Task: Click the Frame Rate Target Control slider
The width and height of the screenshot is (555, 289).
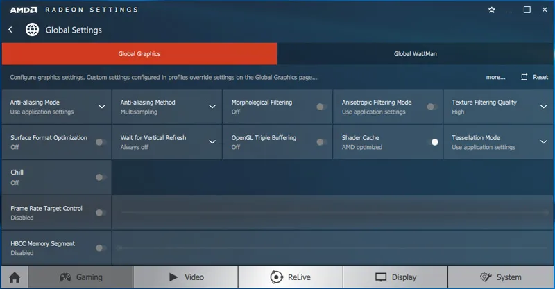Action: click(332, 213)
